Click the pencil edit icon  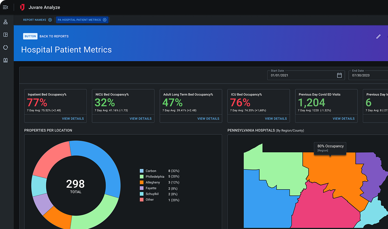click(378, 37)
